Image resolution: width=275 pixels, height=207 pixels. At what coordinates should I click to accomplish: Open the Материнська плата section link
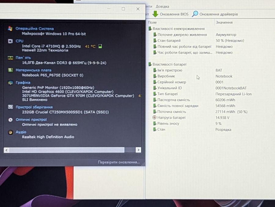34,70
